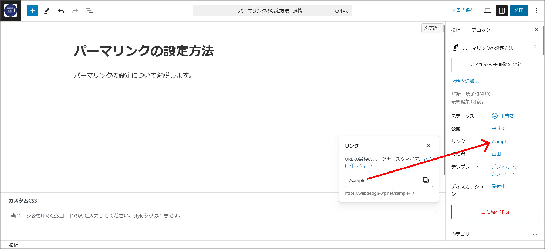Click the quill icon next to post title
This screenshot has width=545, height=249.
coord(455,48)
